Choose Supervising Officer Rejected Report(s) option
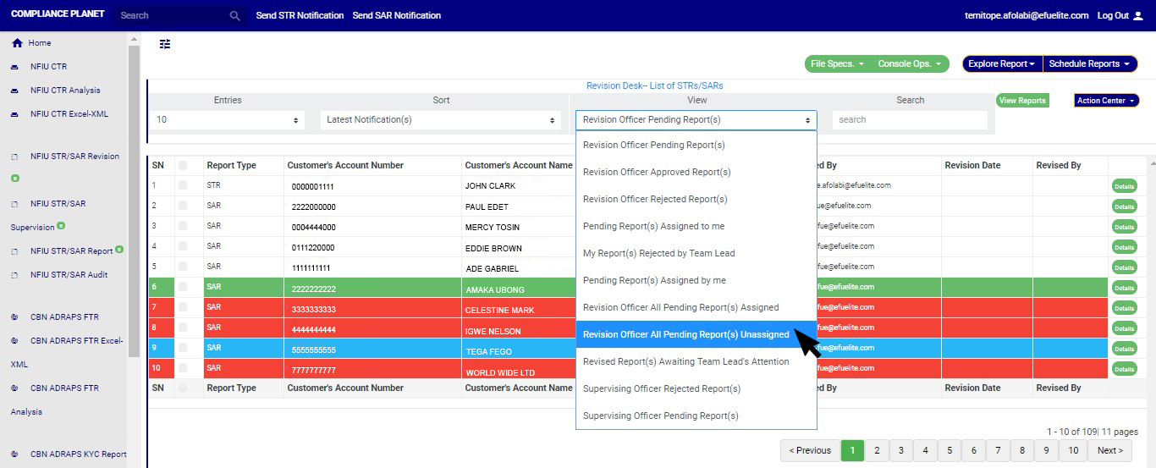Image resolution: width=1156 pixels, height=468 pixels. pyautogui.click(x=661, y=389)
